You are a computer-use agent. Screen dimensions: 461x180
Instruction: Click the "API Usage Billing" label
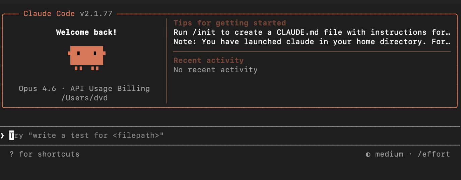110,89
